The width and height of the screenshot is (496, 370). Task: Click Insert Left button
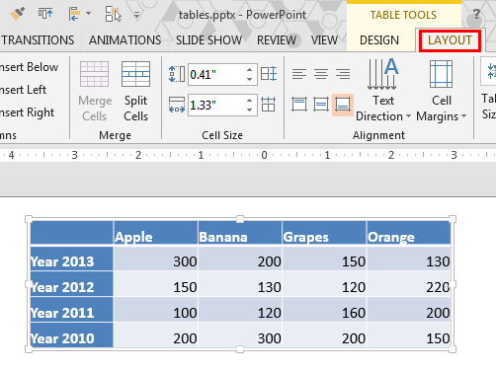23,90
